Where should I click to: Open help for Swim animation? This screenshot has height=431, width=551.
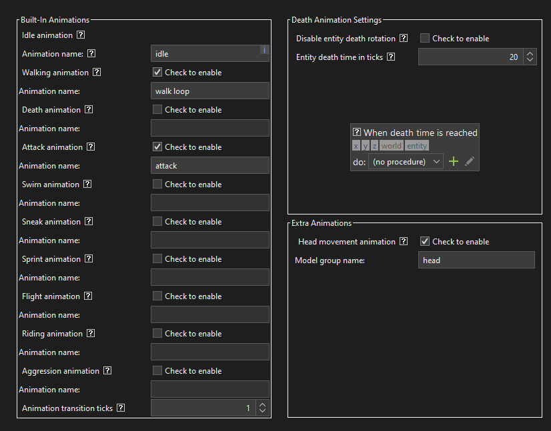(87, 184)
